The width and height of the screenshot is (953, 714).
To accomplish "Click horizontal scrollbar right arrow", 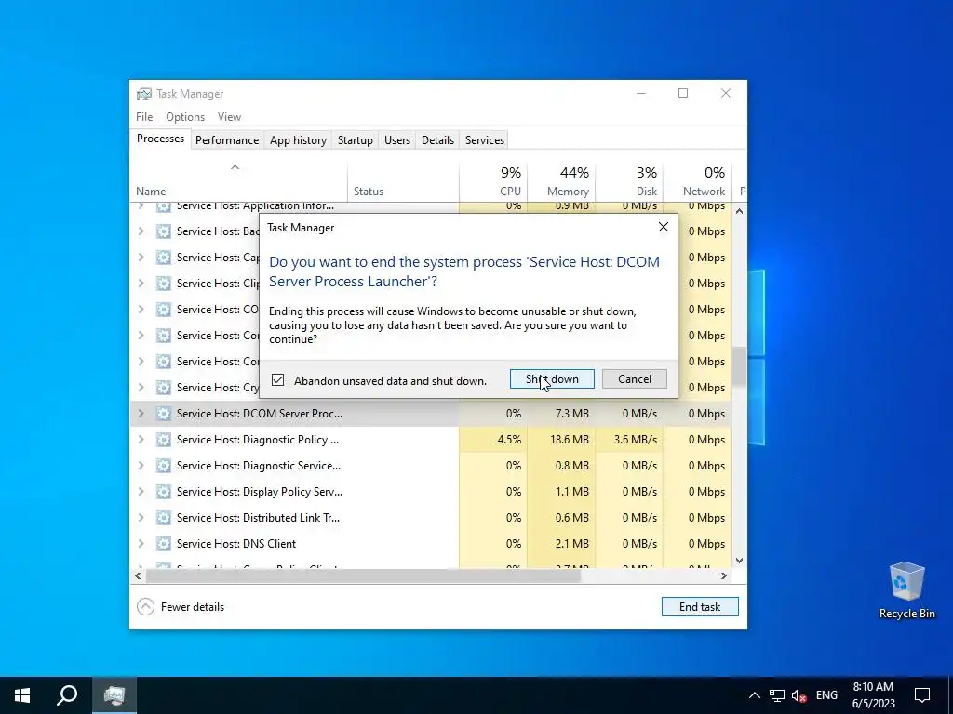I will coord(723,575).
